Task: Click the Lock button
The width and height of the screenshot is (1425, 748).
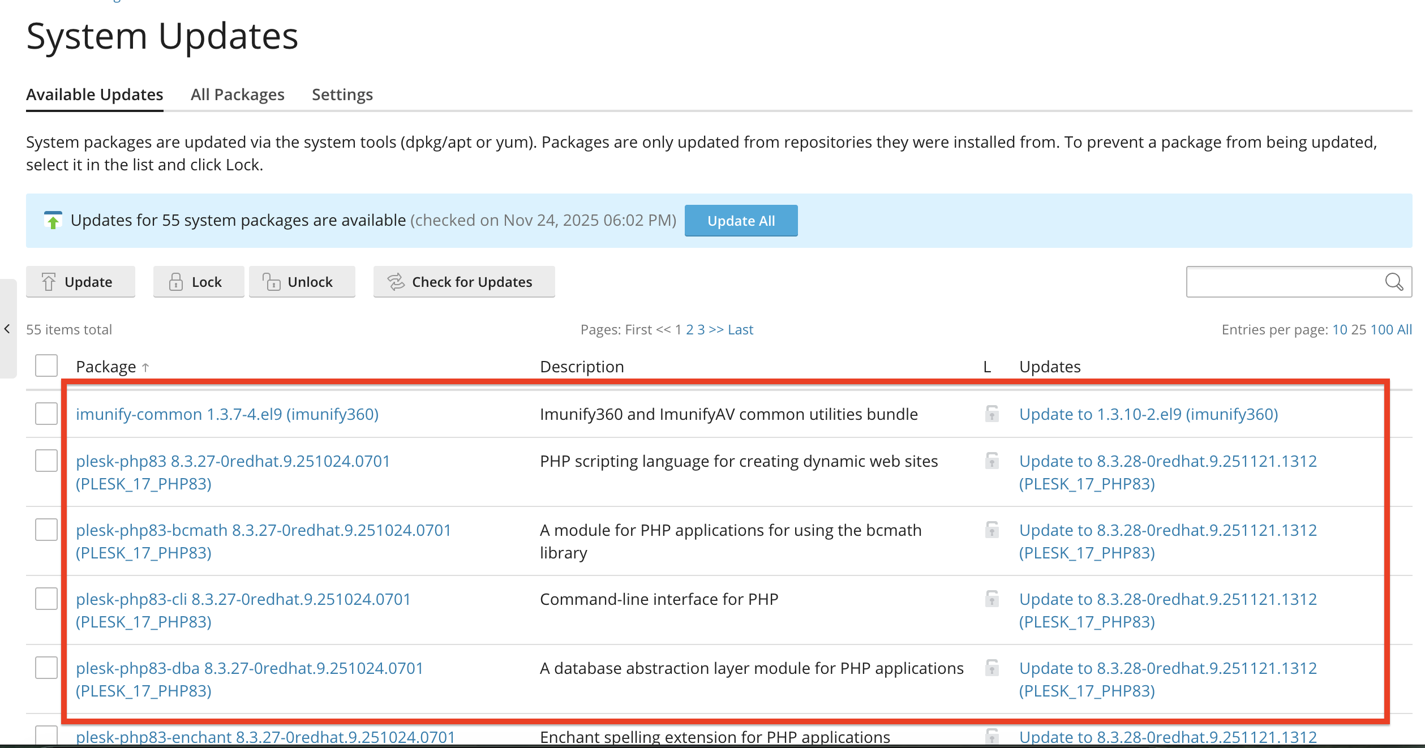Action: tap(199, 282)
